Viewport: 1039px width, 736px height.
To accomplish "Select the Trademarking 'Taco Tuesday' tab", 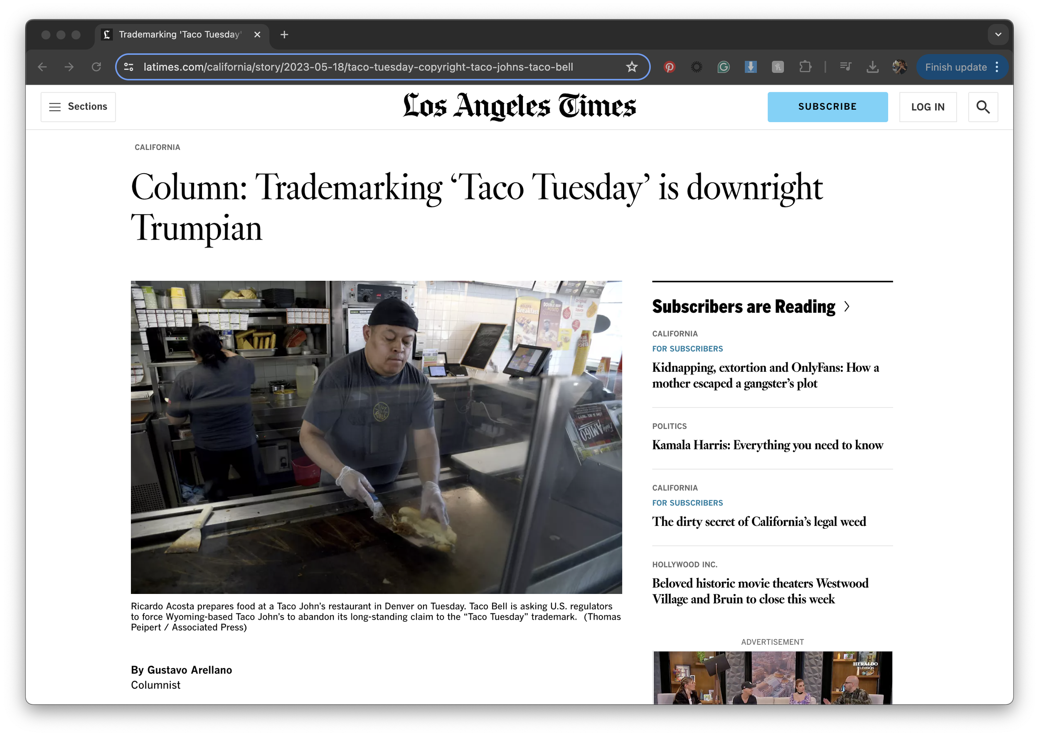I will click(181, 34).
